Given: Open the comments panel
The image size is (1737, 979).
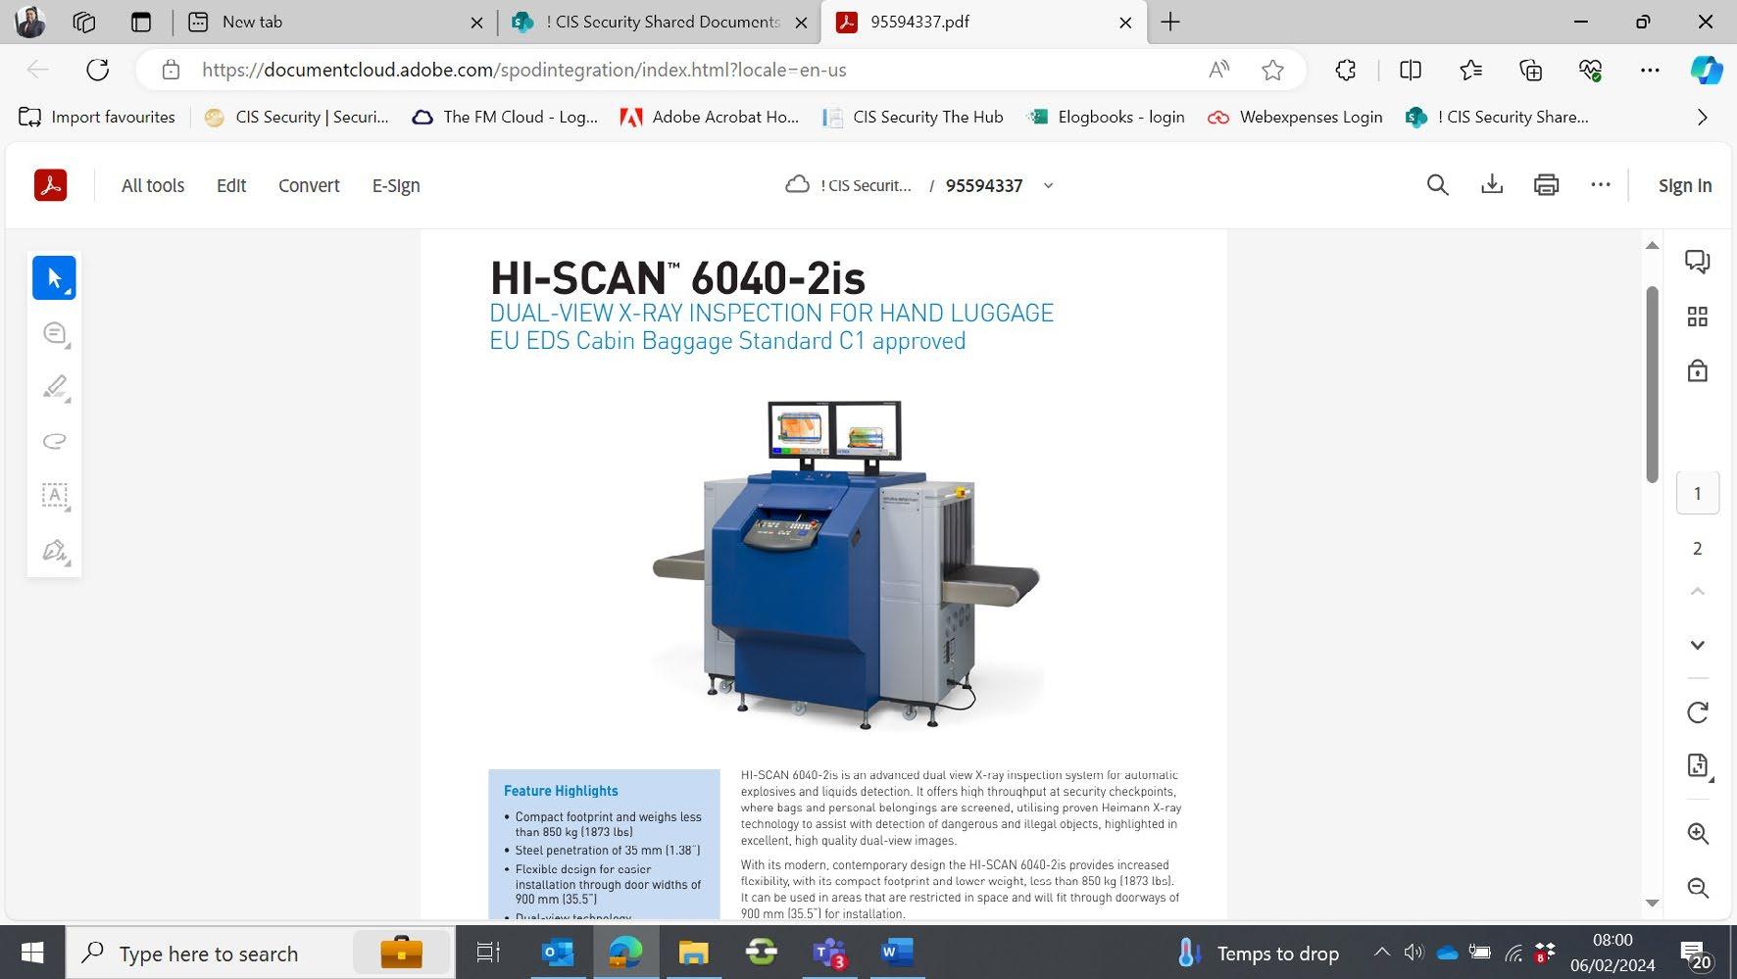Looking at the screenshot, I should pos(1698,261).
